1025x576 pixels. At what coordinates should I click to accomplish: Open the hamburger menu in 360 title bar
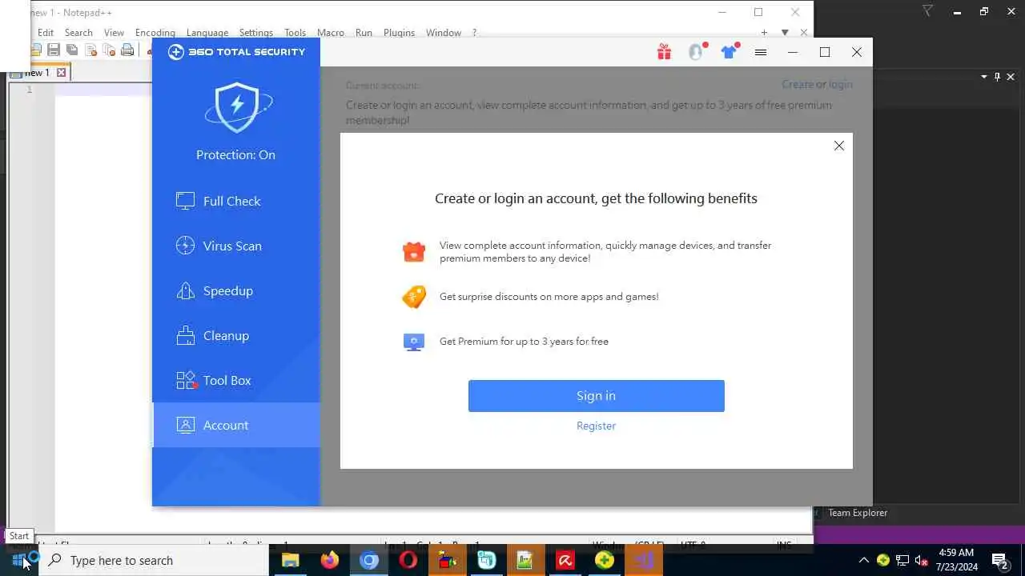761,52
